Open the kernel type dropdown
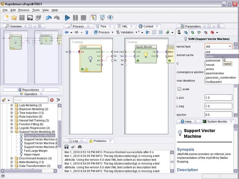This screenshot has width=239, height=179. click(x=218, y=47)
